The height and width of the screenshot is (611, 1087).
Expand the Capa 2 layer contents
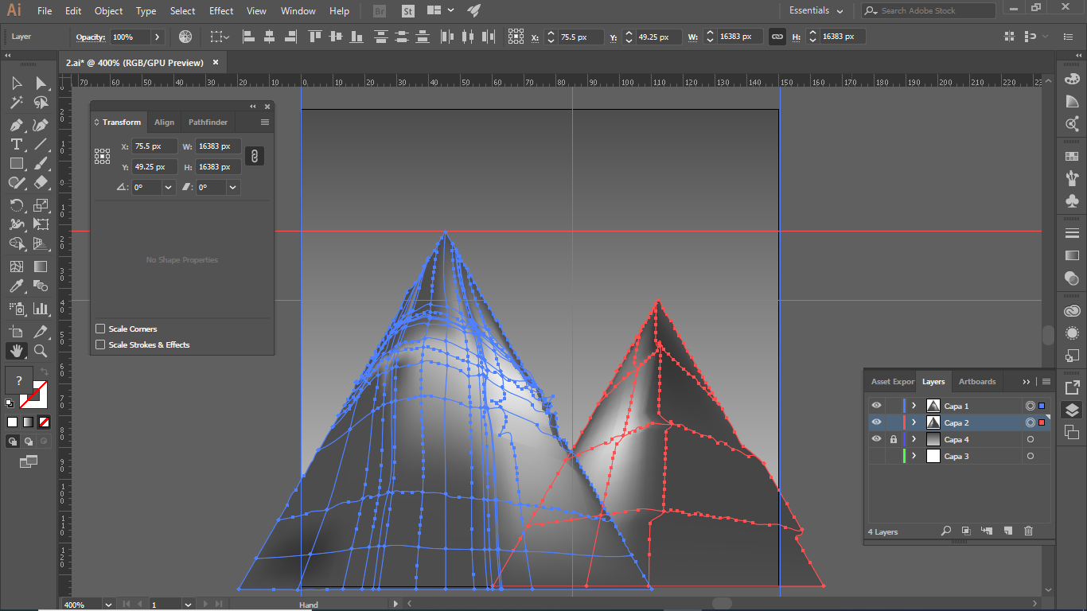click(x=914, y=422)
